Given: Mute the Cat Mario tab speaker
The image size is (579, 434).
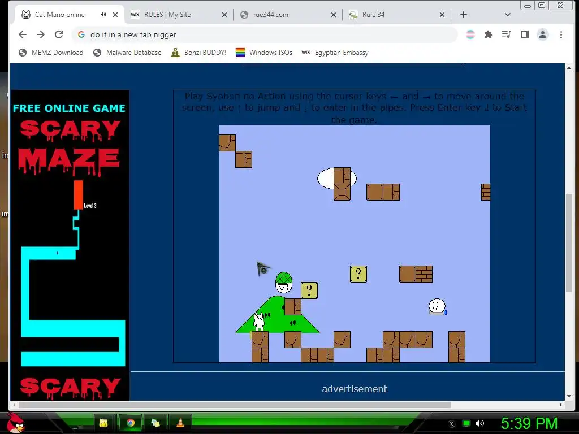Looking at the screenshot, I should pos(103,14).
